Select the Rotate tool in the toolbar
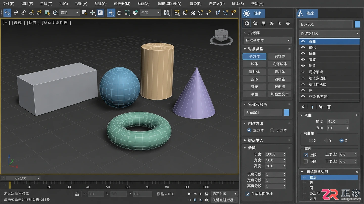 tap(119, 13)
